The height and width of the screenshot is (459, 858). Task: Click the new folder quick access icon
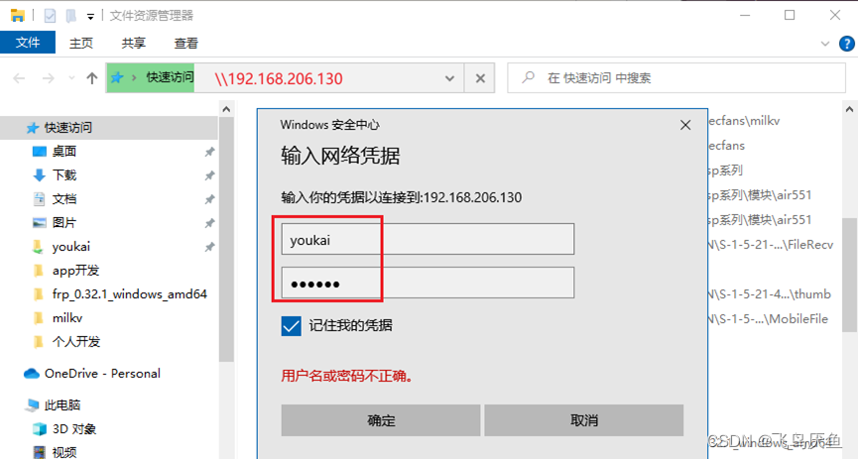(x=71, y=16)
